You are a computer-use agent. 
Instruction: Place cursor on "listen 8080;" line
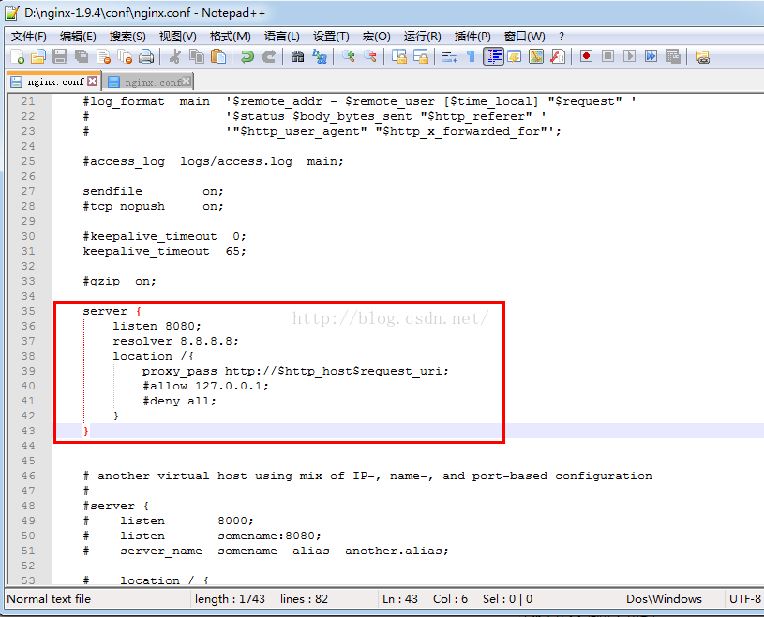157,326
